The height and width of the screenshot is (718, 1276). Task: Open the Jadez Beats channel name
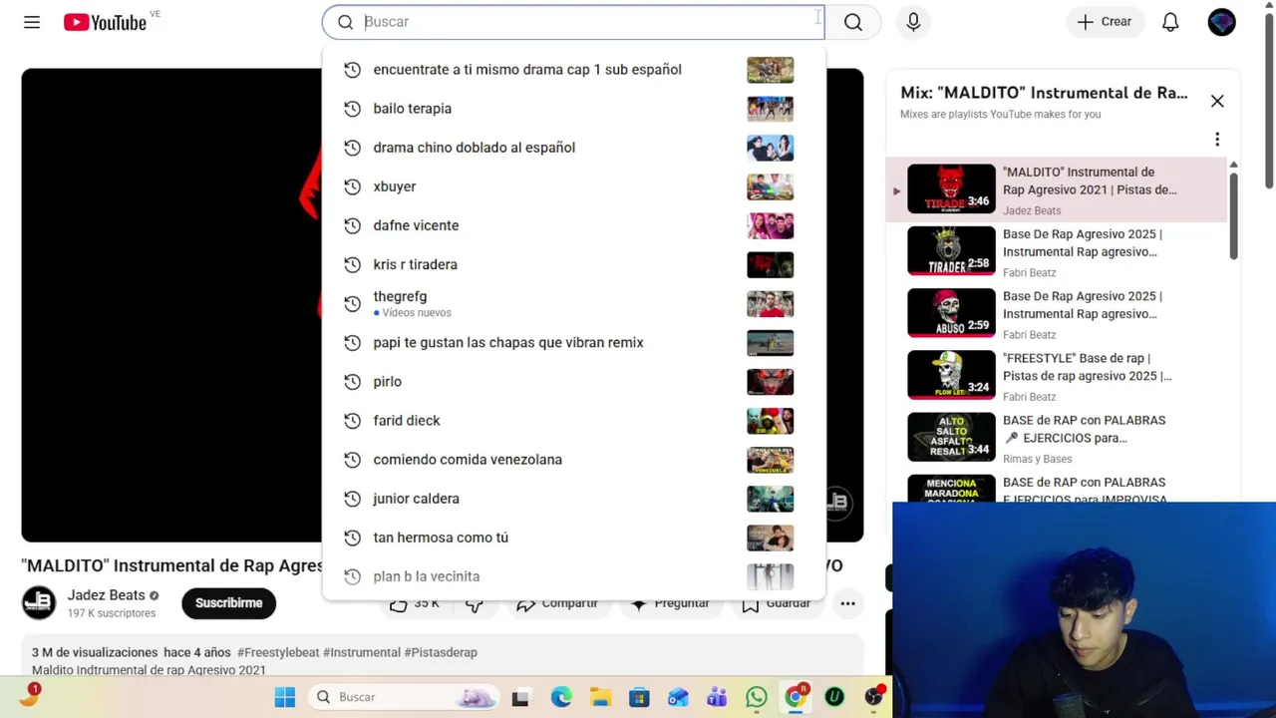(106, 595)
